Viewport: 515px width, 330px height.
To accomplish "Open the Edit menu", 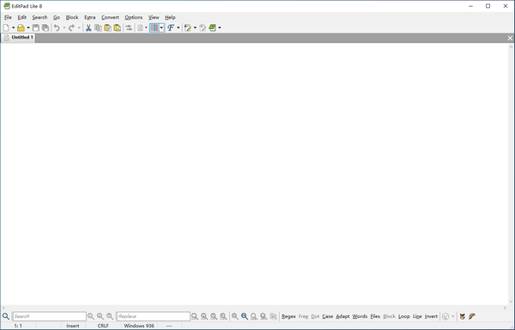I will 22,17.
